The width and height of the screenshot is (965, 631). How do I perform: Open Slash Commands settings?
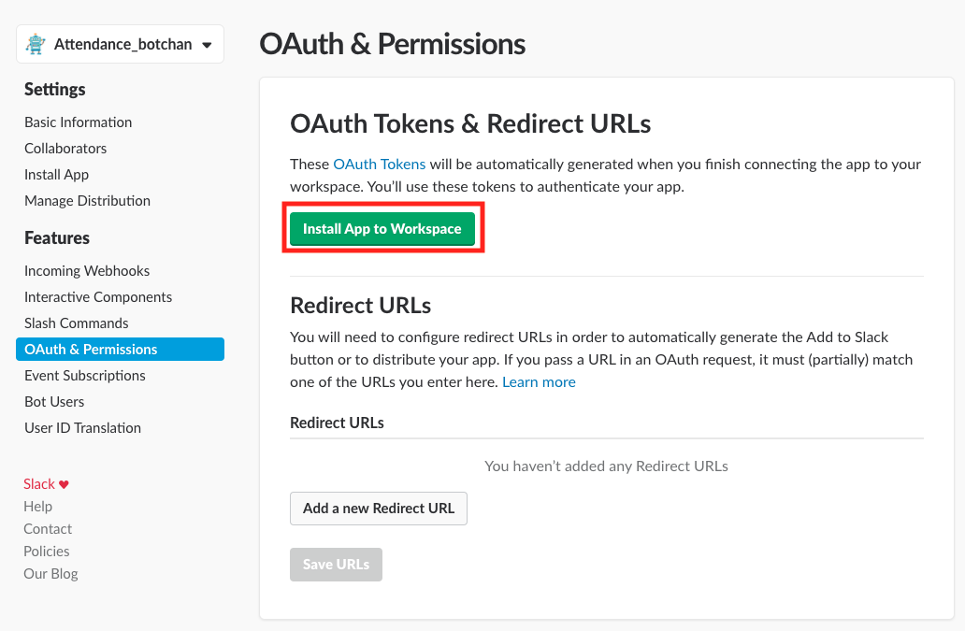77,323
